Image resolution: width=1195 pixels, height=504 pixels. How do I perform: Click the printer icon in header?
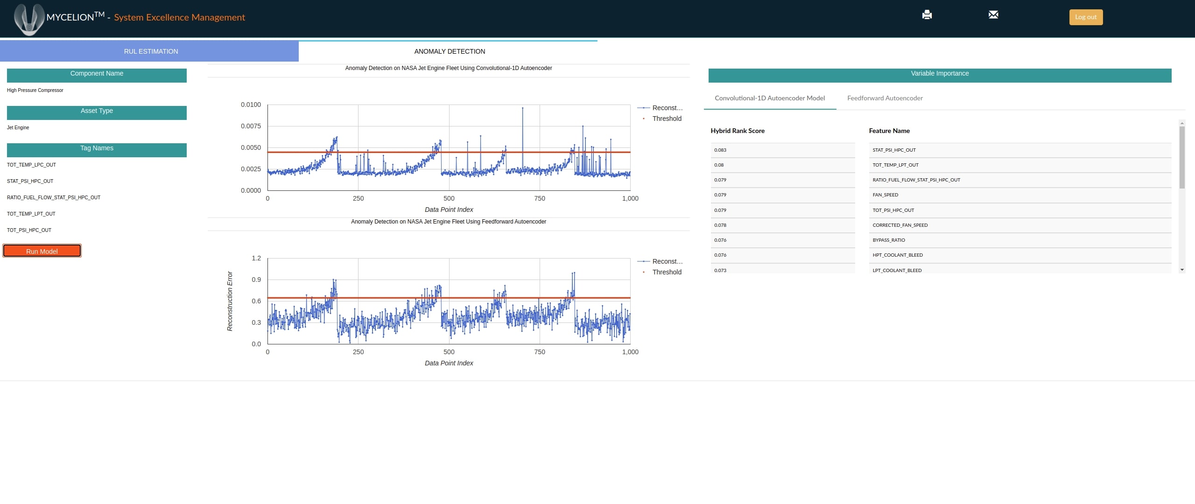point(927,15)
